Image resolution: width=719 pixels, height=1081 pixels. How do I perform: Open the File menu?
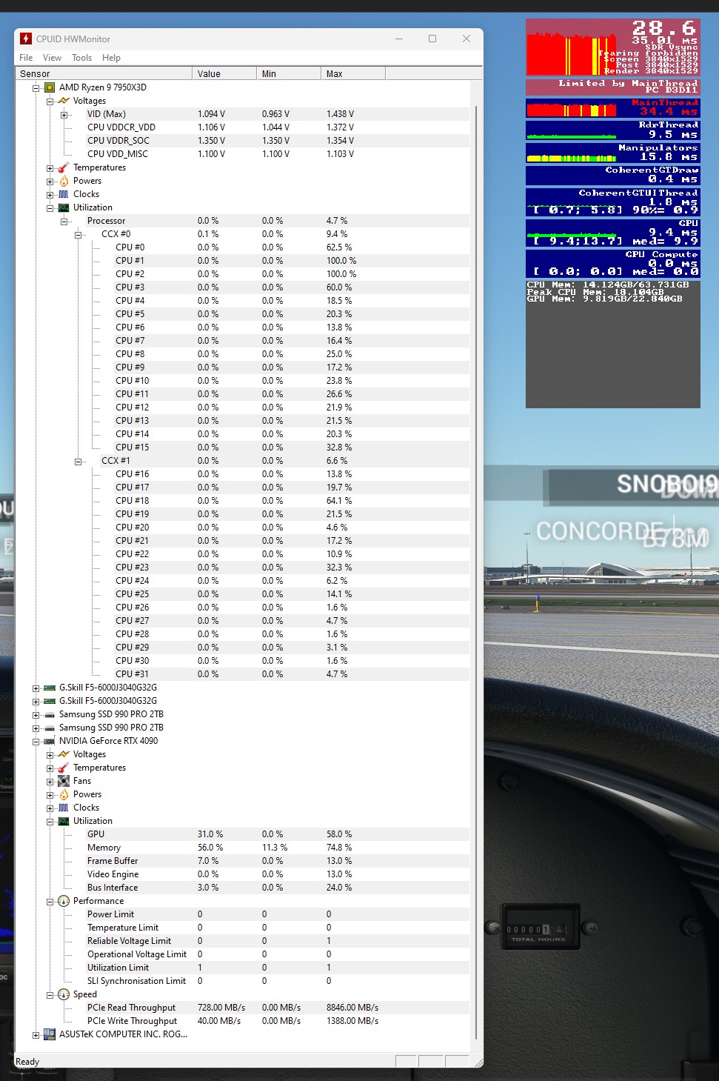point(26,58)
